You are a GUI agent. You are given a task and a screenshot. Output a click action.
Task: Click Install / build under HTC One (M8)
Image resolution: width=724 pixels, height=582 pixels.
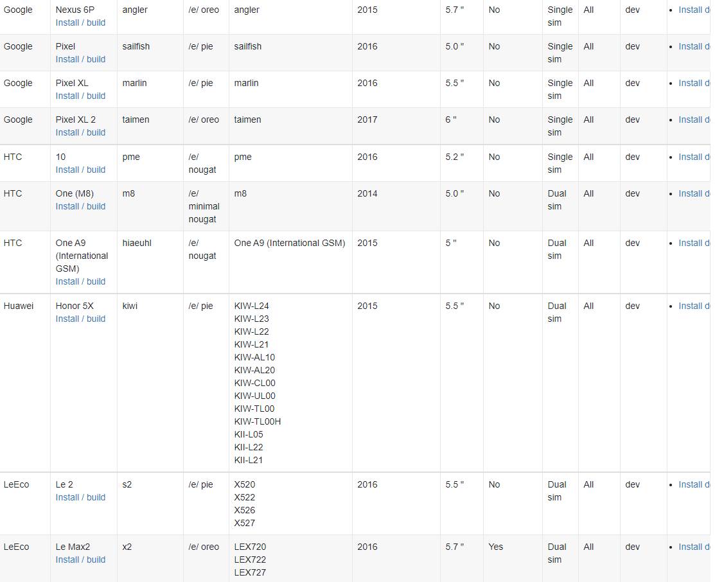tap(80, 206)
